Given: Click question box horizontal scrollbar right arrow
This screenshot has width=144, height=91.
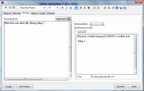Looking at the screenshot, I should (67, 79).
